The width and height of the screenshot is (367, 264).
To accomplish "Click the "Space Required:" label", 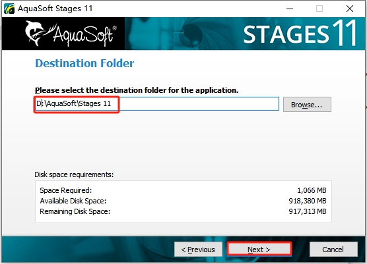I will 66,190.
